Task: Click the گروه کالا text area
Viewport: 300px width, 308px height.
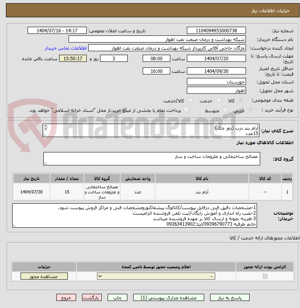Action: click(151, 159)
